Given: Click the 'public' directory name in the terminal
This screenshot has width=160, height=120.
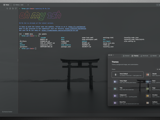Looking at the screenshot, I should 84,41.
